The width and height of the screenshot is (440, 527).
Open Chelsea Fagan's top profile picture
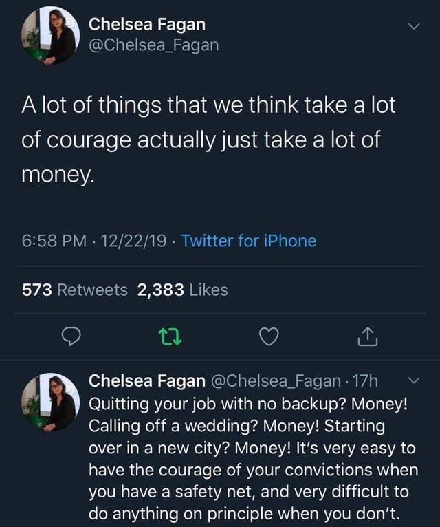coord(50,36)
